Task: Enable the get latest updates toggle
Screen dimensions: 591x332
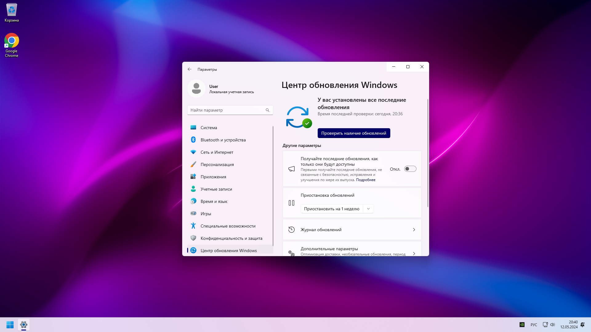Action: pyautogui.click(x=410, y=169)
